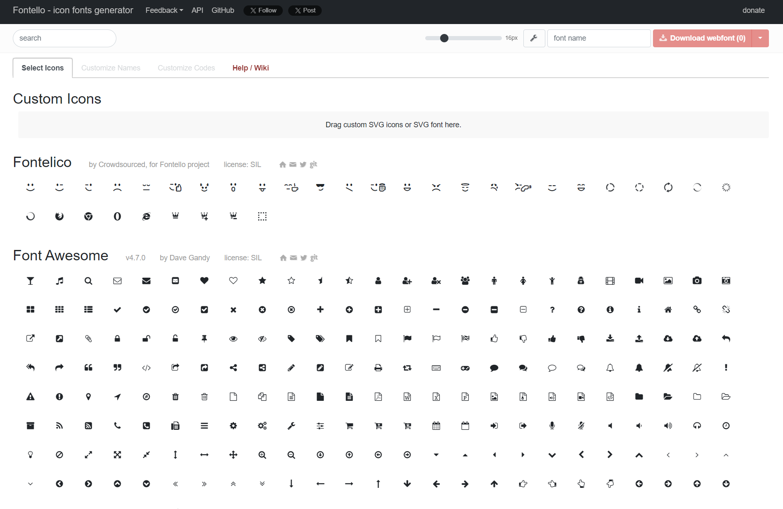783x509 pixels.
Task: Select the PDF file icon
Action: [x=378, y=397]
